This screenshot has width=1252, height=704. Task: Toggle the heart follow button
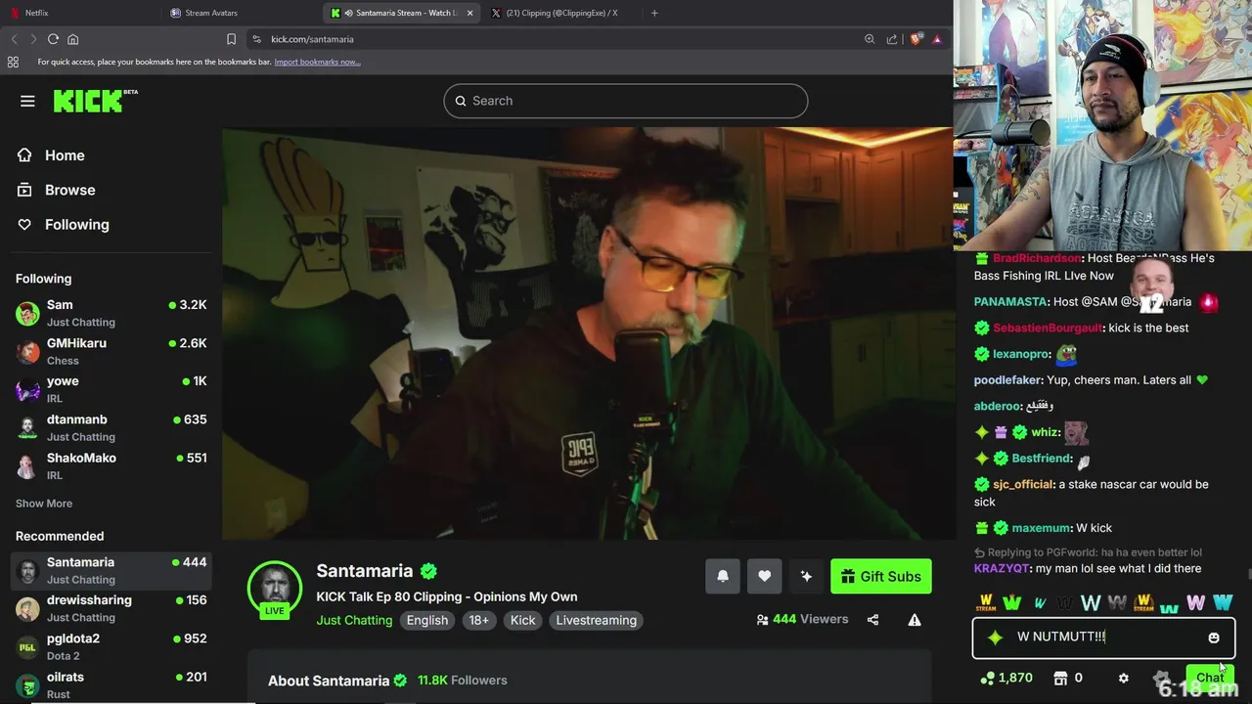tap(764, 576)
